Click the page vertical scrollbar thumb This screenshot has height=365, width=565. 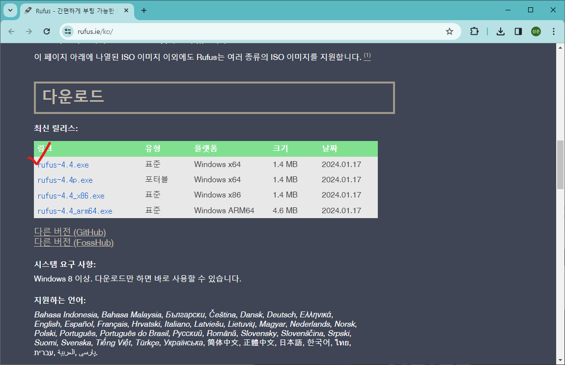click(560, 165)
